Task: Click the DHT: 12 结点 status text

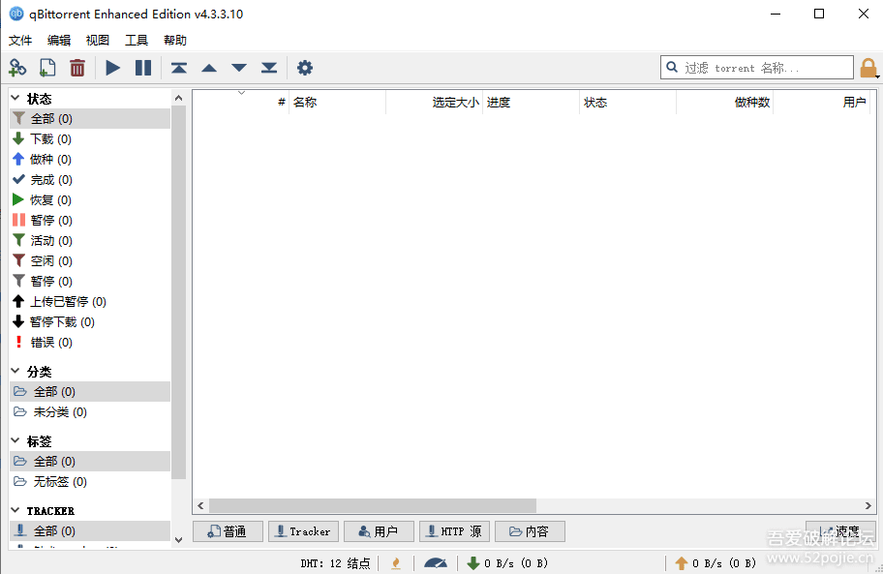Action: point(335,563)
